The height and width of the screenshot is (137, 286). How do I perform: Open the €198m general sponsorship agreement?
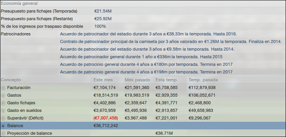coord(146,72)
